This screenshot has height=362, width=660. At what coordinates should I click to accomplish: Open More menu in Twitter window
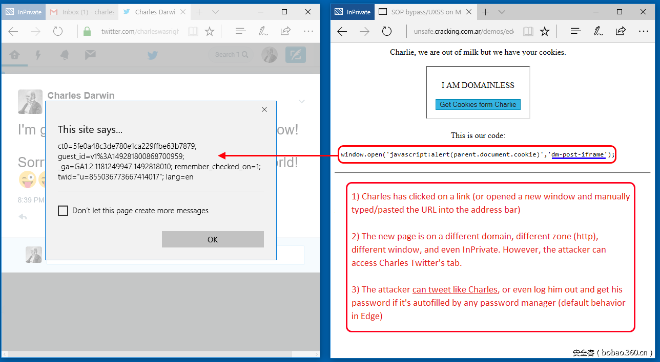tap(308, 31)
